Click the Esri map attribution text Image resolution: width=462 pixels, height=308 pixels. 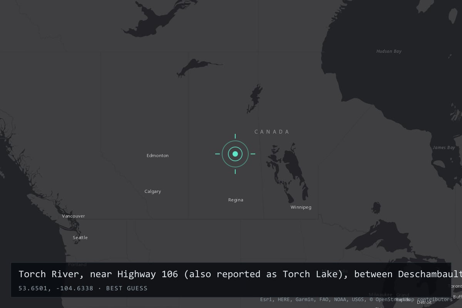pos(356,299)
